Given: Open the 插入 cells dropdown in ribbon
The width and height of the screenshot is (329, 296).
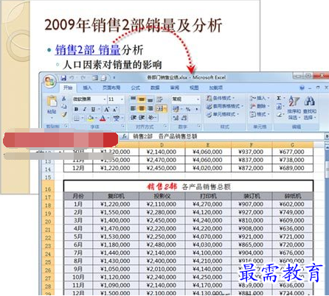Looking at the screenshot, I should coord(259,98).
